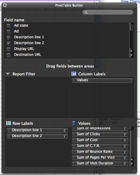This screenshot has width=140, height=175.
Task: Click info icon for Sum of Visit Duration
Action: (125, 164)
